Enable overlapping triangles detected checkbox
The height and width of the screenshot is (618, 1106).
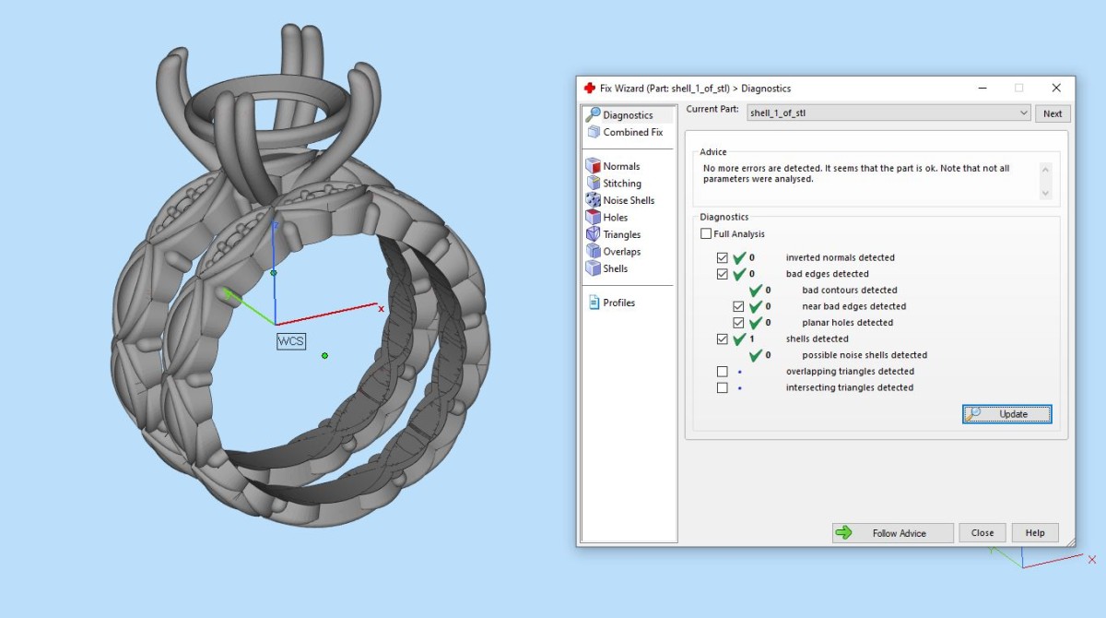(x=723, y=372)
